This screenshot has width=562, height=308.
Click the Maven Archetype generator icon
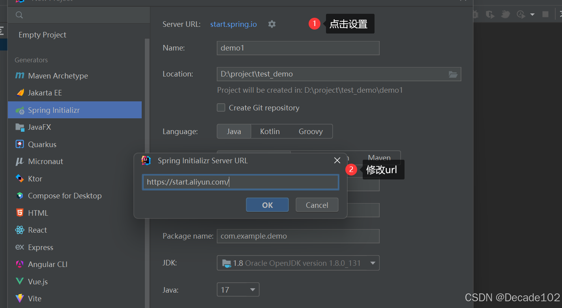tap(20, 75)
